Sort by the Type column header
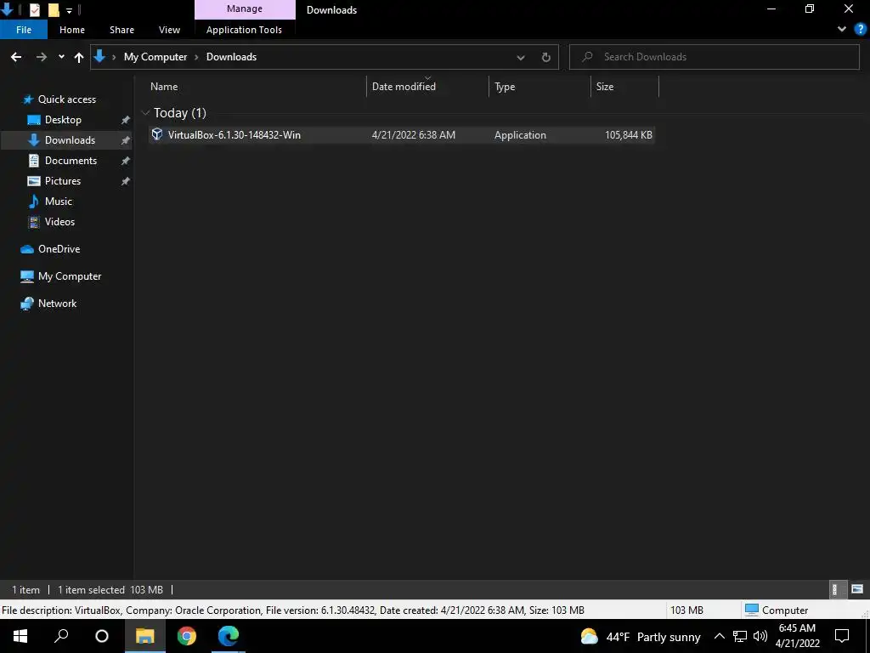This screenshot has height=653, width=870. tap(505, 87)
